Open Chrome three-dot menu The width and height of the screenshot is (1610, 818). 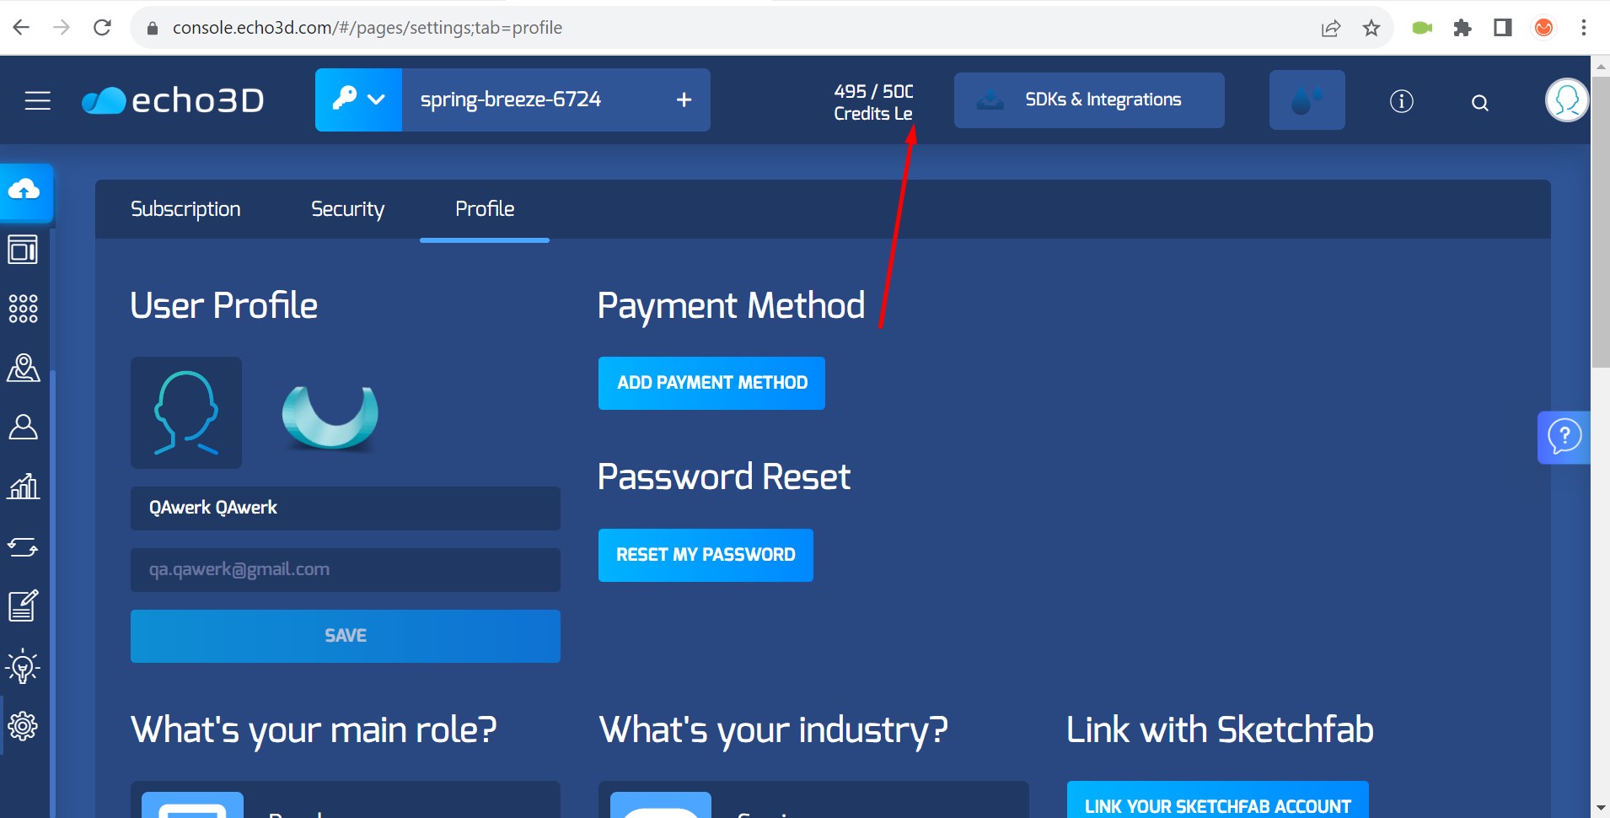1584,28
